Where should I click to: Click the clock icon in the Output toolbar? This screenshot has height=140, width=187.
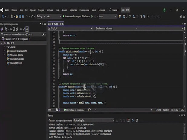point(137,120)
